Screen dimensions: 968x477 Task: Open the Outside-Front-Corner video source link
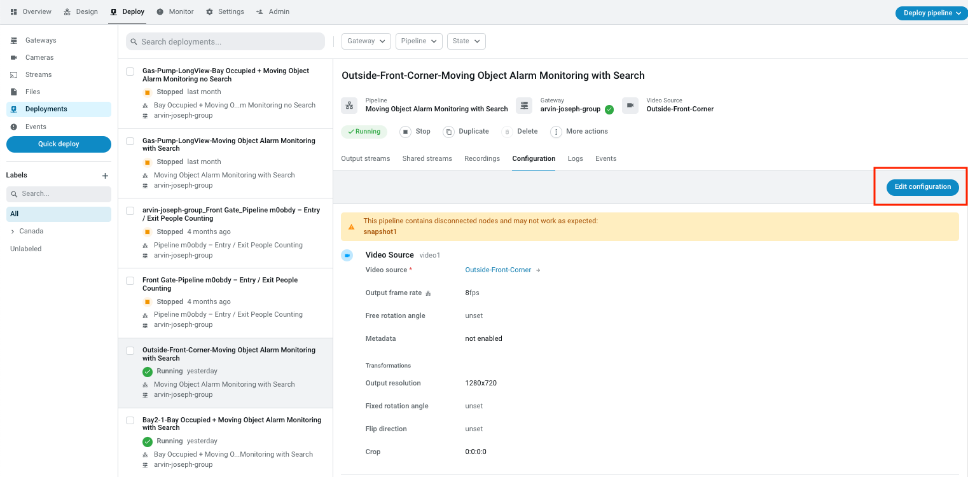pos(498,270)
